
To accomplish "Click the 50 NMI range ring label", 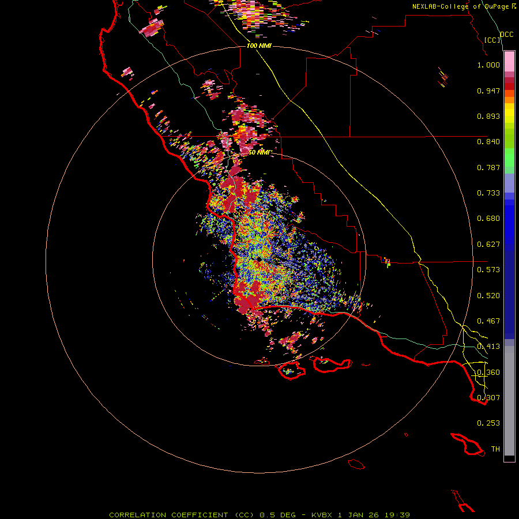I will [259, 152].
